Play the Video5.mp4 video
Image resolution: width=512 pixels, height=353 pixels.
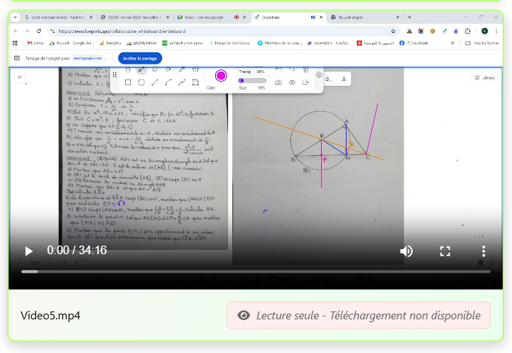tap(29, 251)
